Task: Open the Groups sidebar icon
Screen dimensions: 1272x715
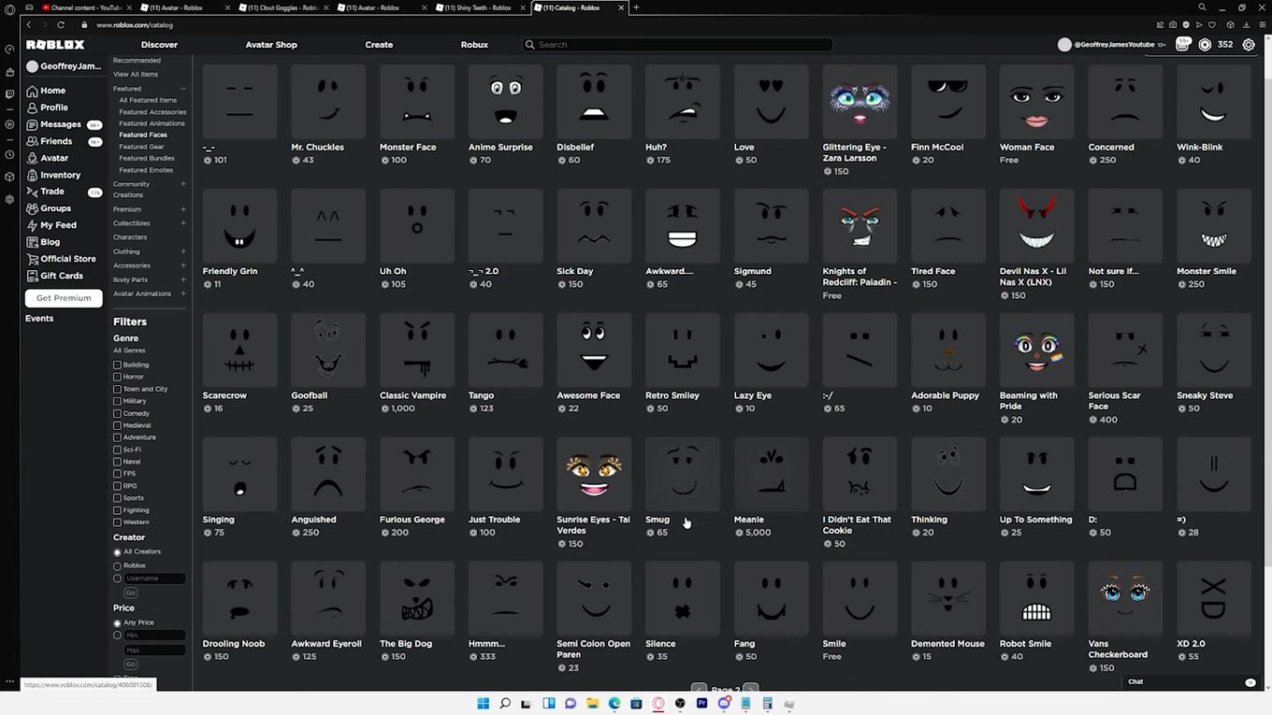Action: 33,208
